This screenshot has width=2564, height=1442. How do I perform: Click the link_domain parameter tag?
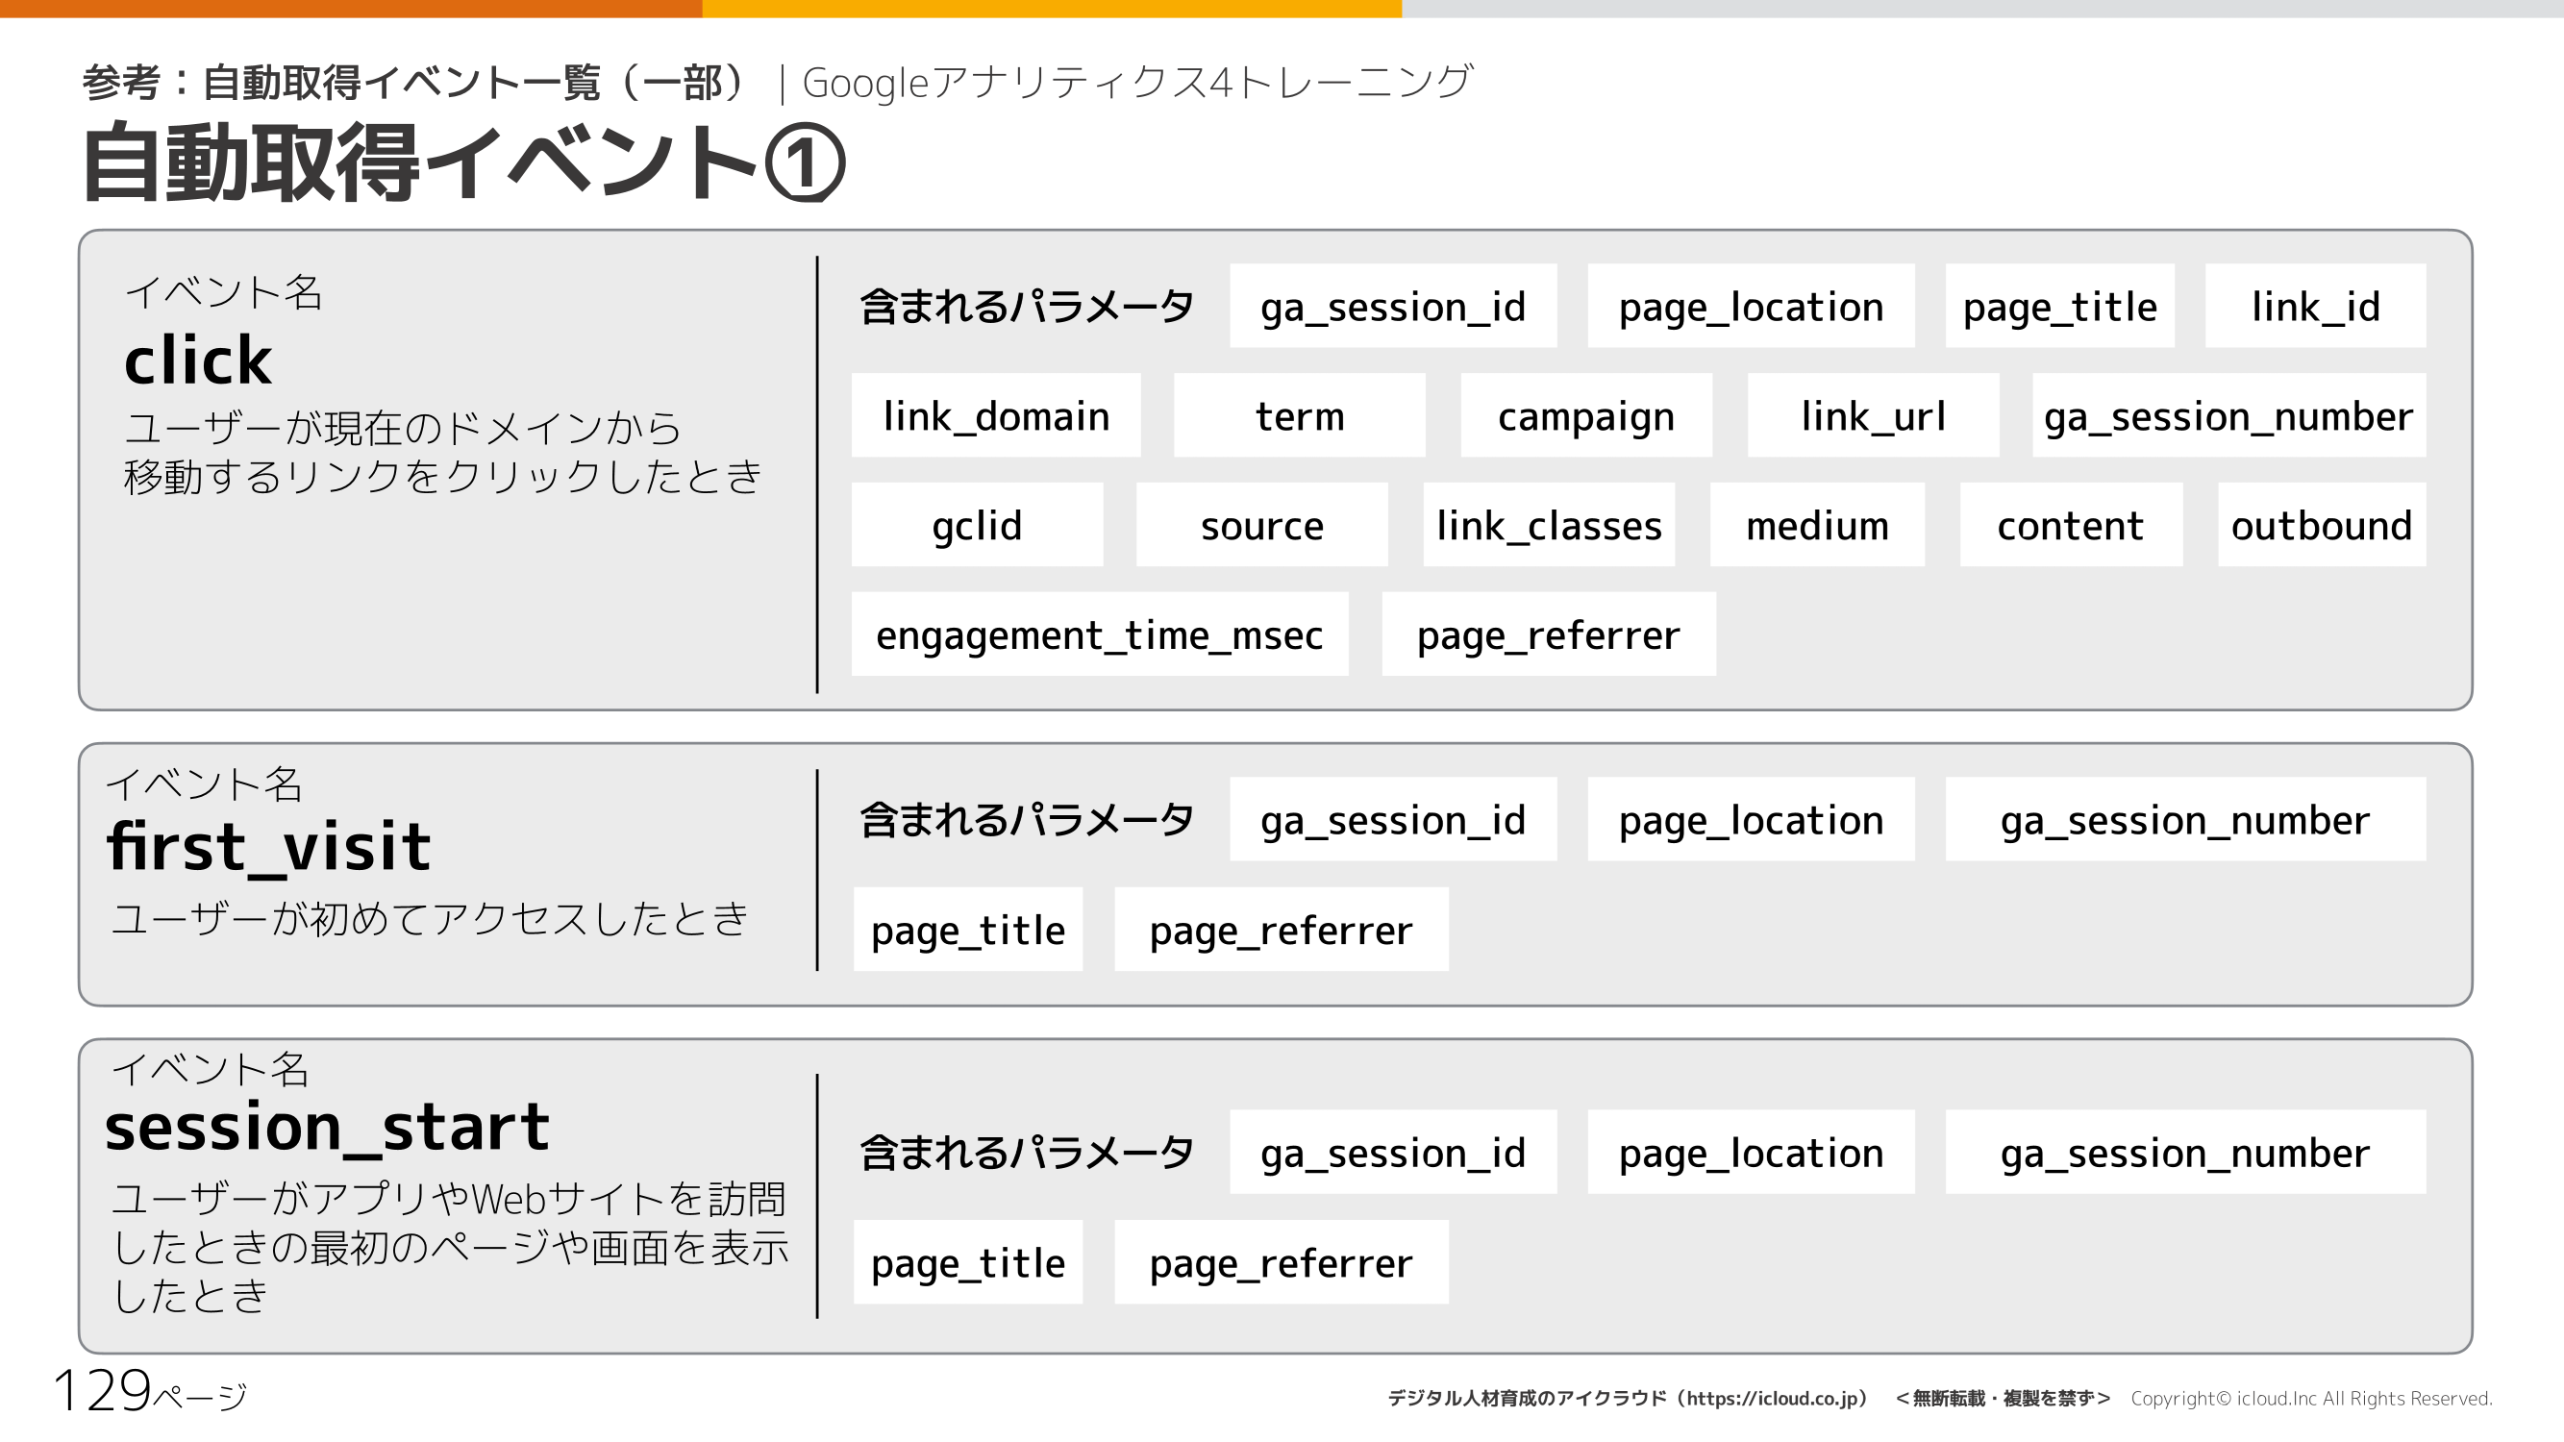click(x=995, y=416)
